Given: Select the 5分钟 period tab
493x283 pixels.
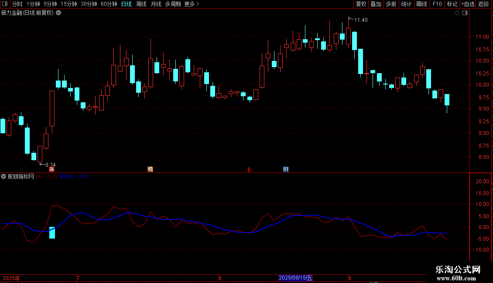Looking at the screenshot, I should click(50, 4).
